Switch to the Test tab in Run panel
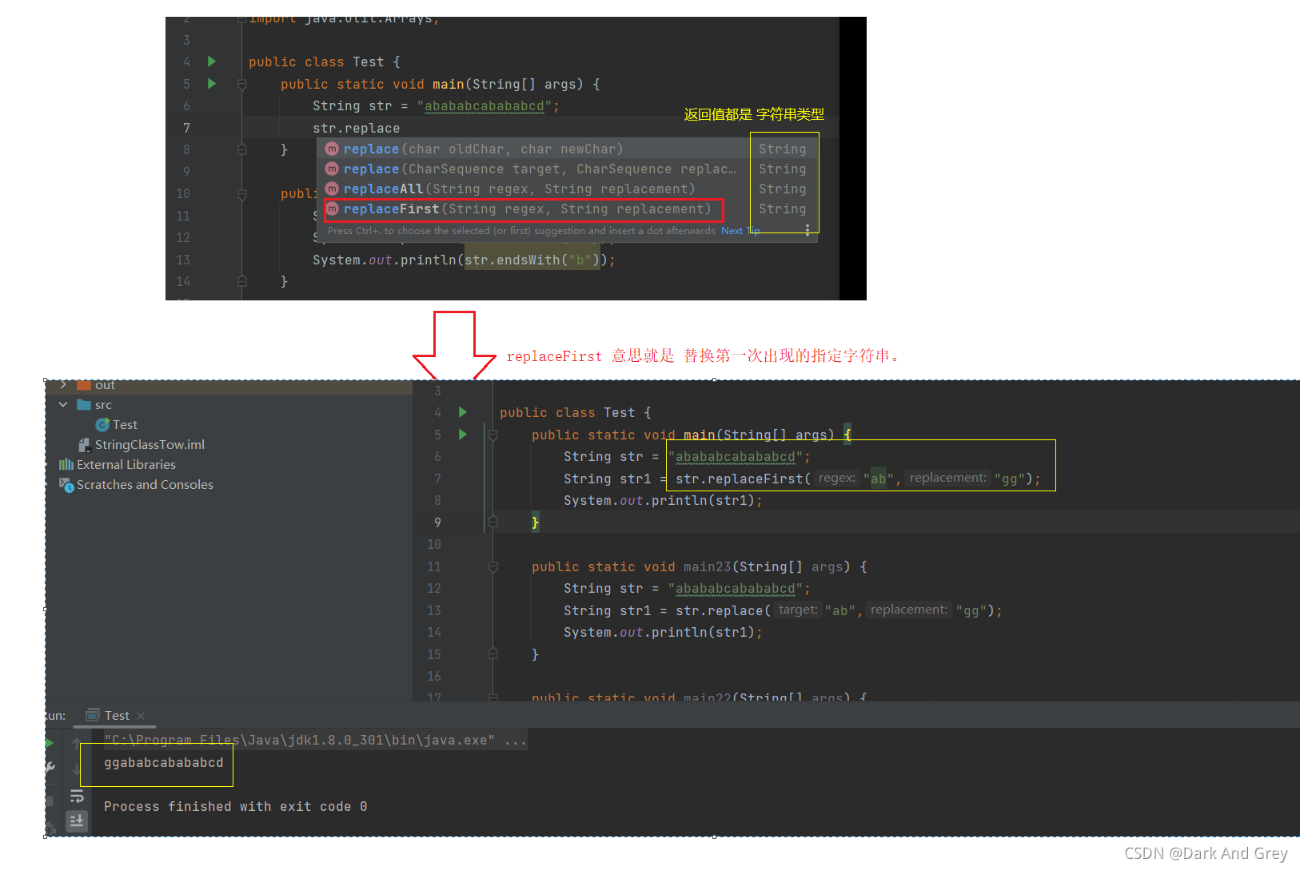The image size is (1300, 870). click(x=117, y=716)
